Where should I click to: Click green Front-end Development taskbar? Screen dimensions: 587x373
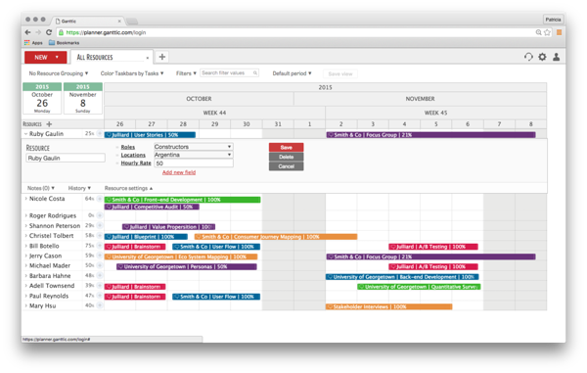(182, 200)
